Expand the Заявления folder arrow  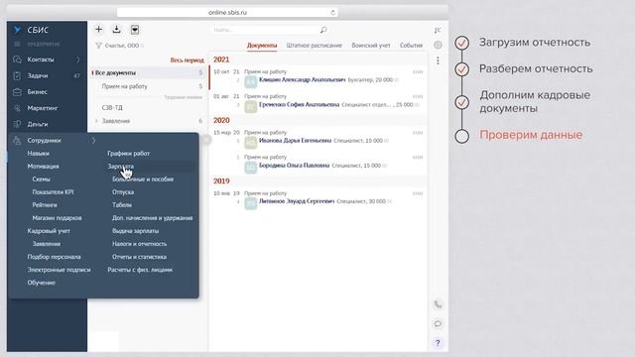tap(97, 121)
